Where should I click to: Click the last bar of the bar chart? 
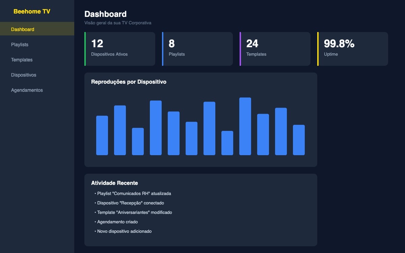pos(299,140)
